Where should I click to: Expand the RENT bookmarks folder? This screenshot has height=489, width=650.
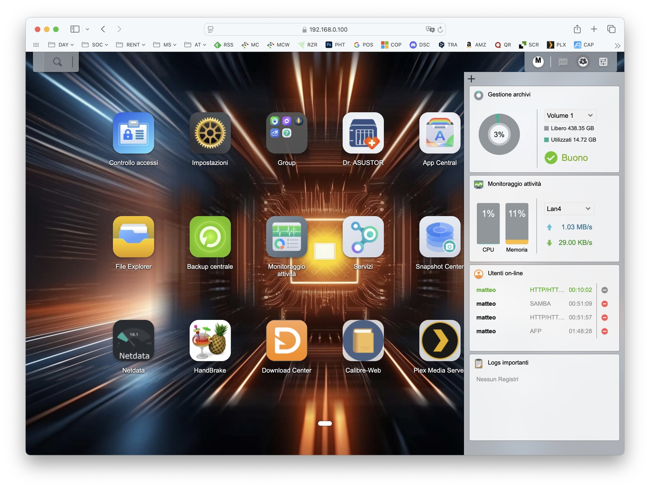pyautogui.click(x=131, y=45)
